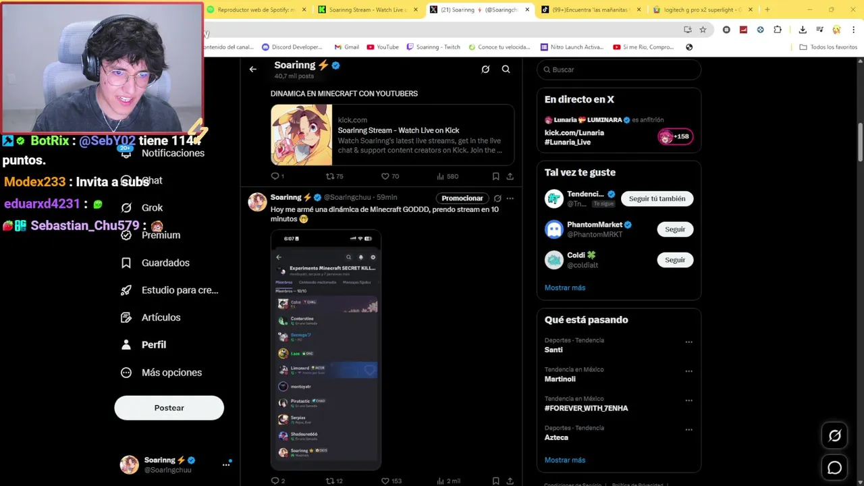Open options for Santi trend
The width and height of the screenshot is (864, 486).
tap(688, 342)
